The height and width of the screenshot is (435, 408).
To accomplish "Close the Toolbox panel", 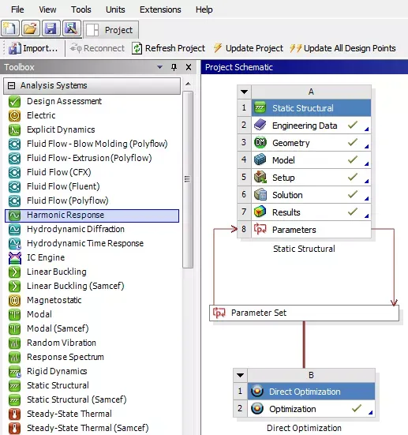I will point(189,67).
